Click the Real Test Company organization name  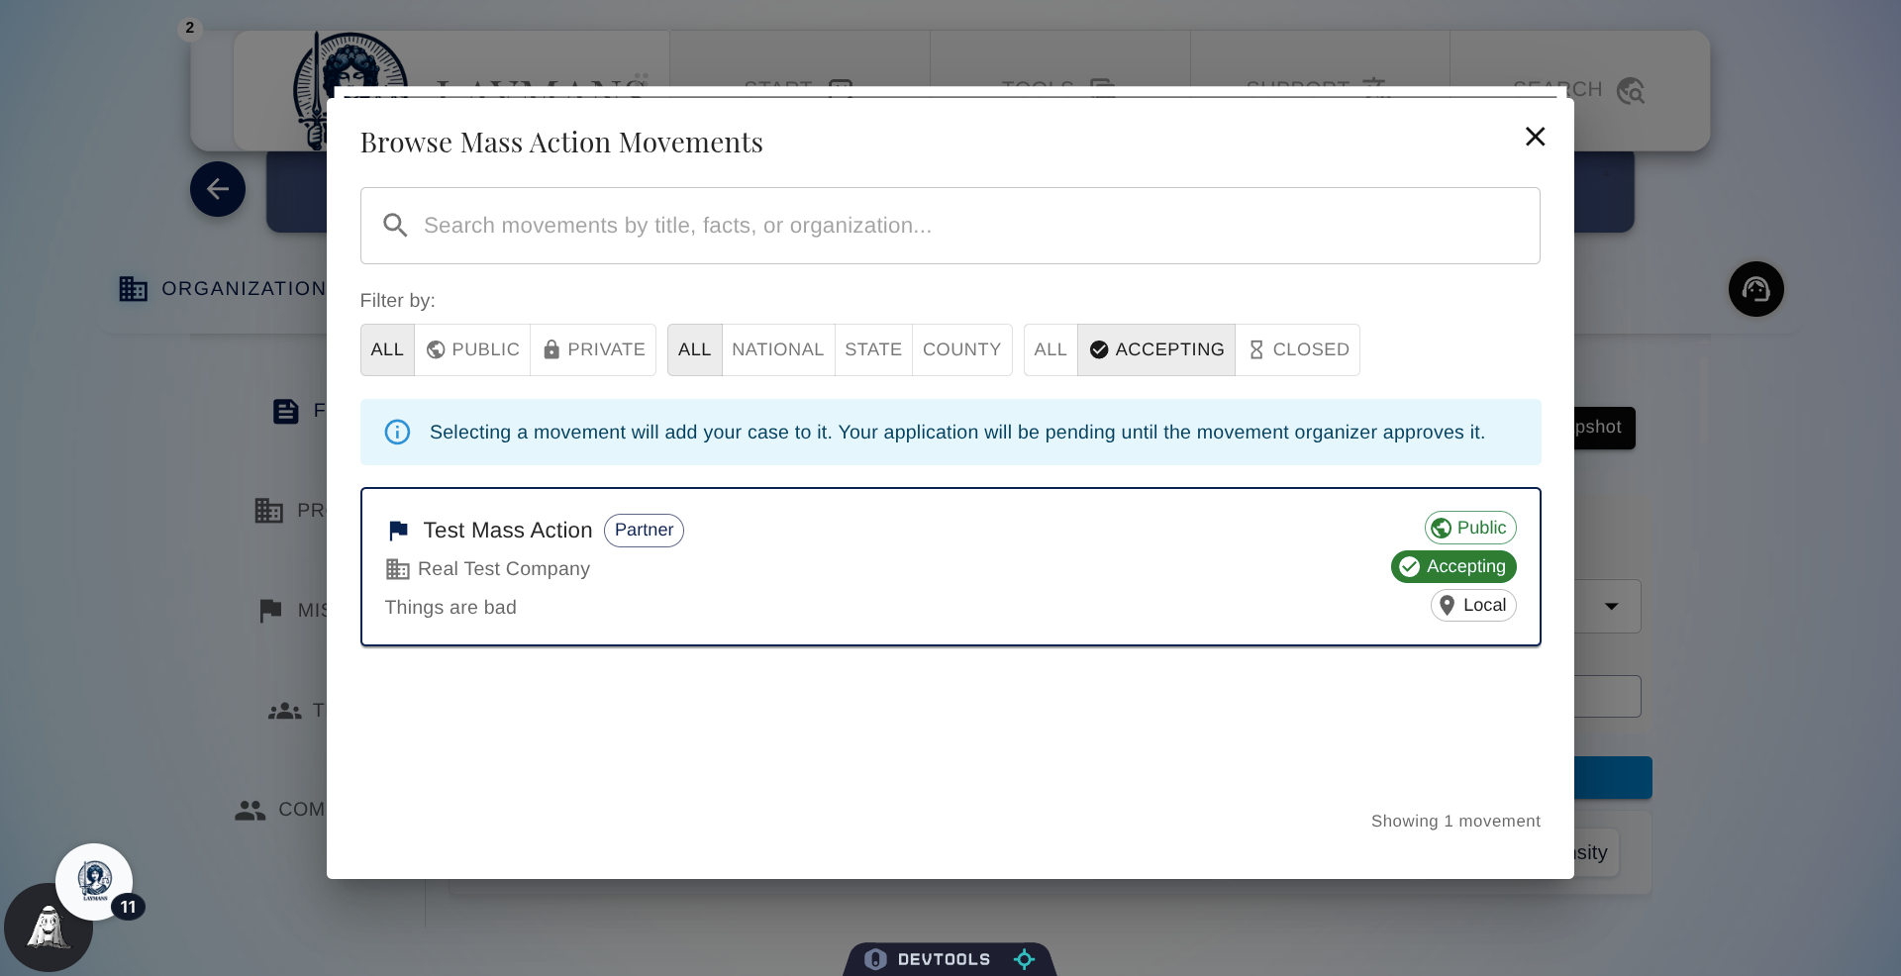504,569
